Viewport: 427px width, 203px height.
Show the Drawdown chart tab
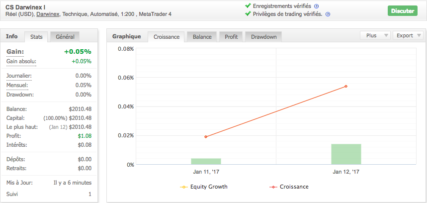[263, 37]
